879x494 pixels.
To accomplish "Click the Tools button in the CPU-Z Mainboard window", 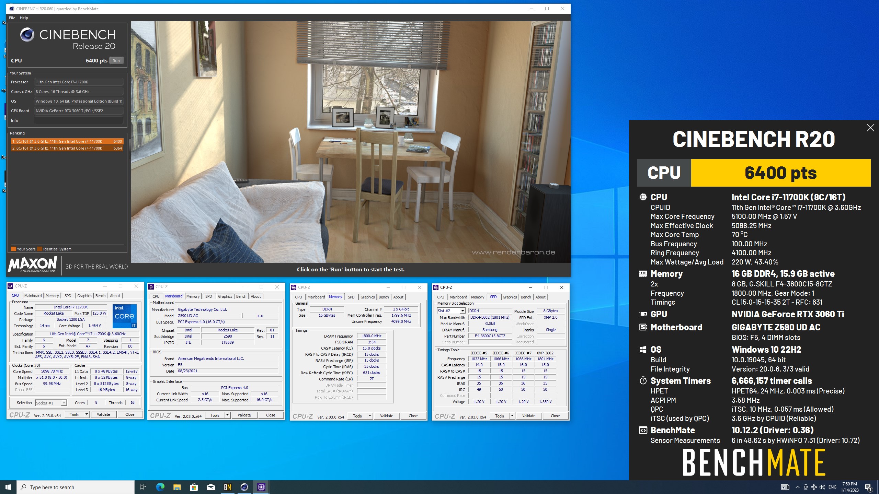I will tap(215, 415).
